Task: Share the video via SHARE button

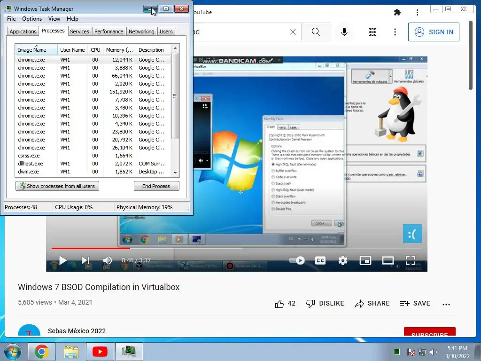Action: click(372, 304)
